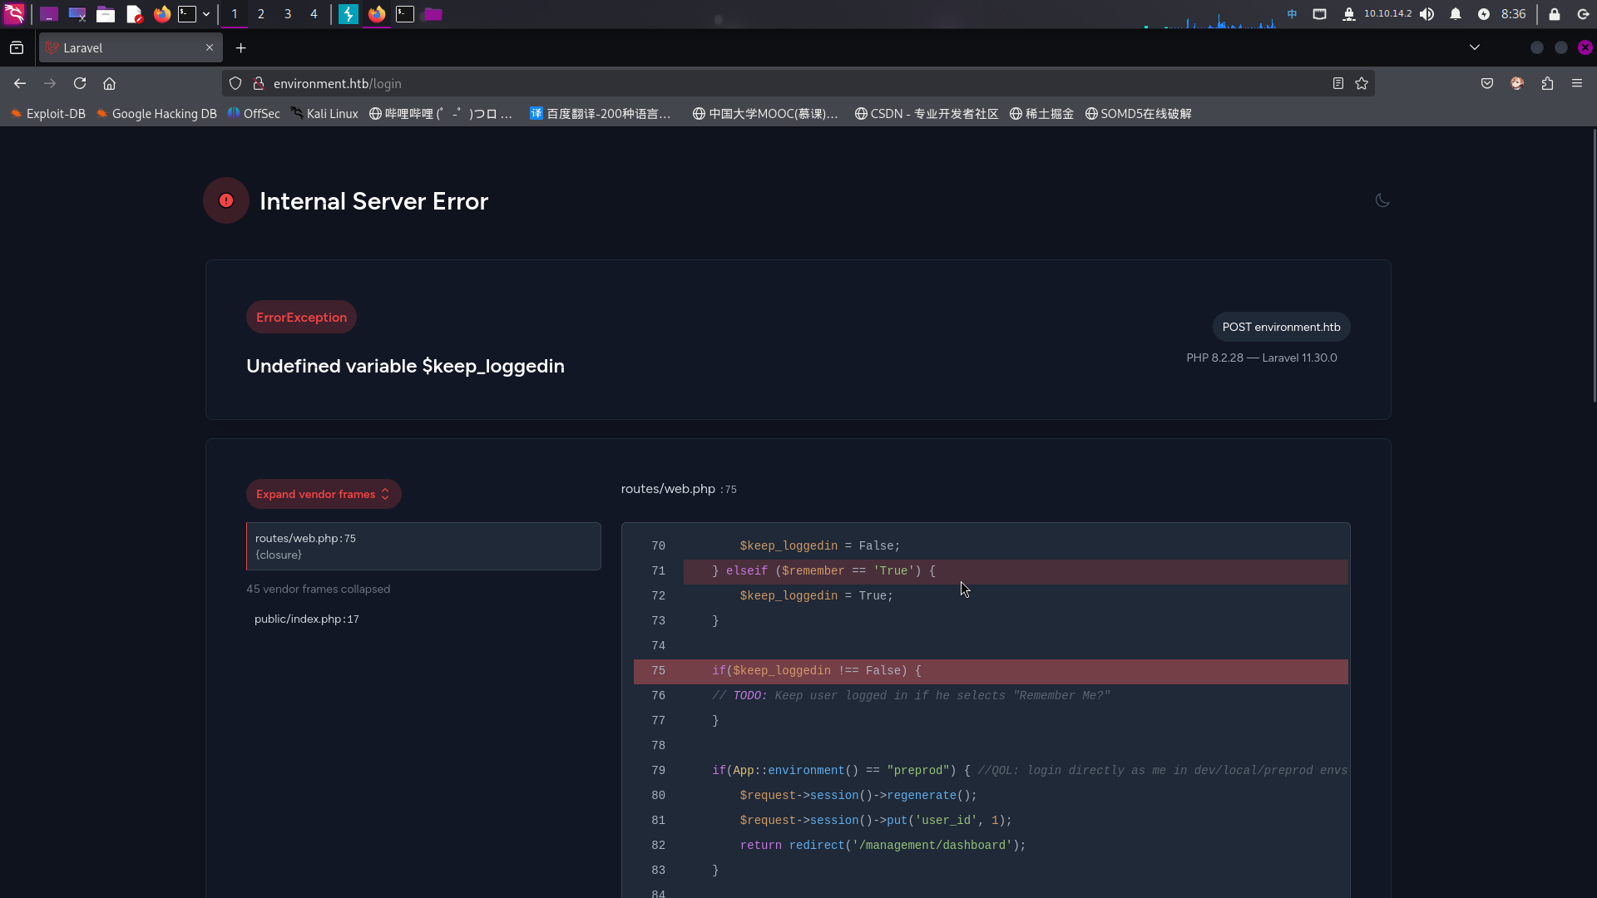Open Kali applications menu

point(14,14)
